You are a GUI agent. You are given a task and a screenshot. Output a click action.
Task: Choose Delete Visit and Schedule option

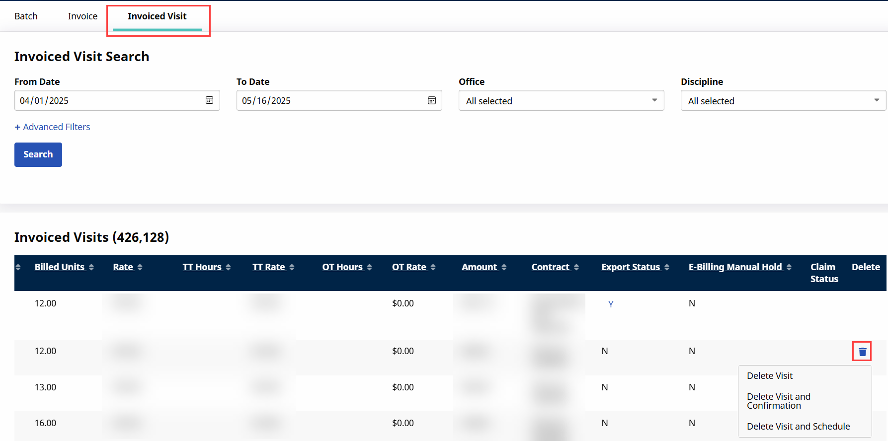coord(798,427)
